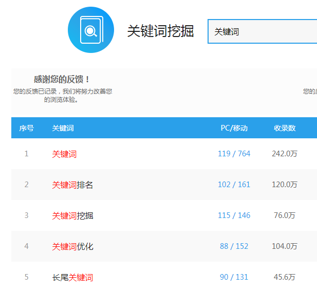317x290 pixels.
Task: Open the 关键词 link in row 1
Action: tap(64, 154)
